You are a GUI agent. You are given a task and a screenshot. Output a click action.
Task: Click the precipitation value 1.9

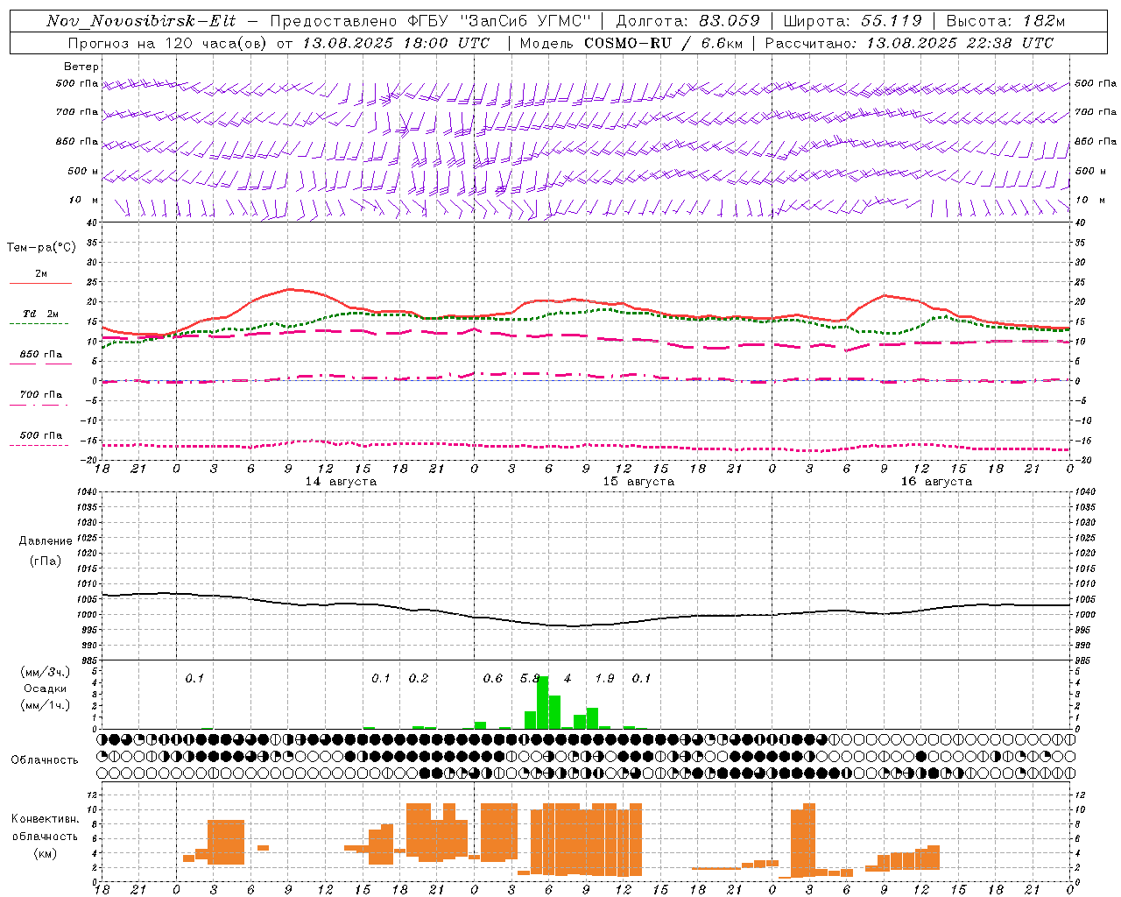(x=604, y=679)
